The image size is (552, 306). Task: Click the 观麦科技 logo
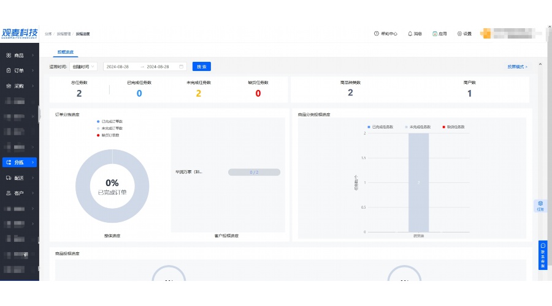[20, 33]
